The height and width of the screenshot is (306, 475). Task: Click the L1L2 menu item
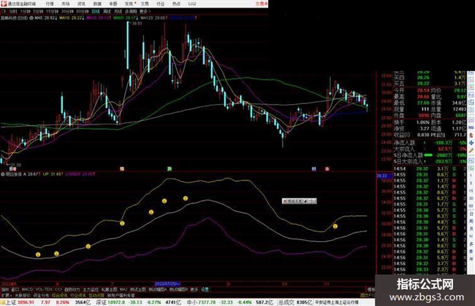[192, 4]
